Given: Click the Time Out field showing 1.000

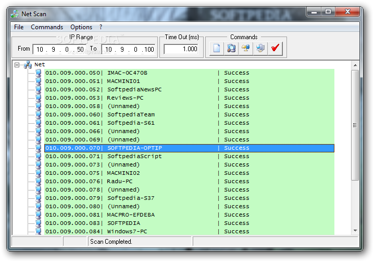Looking at the screenshot, I should click(181, 49).
